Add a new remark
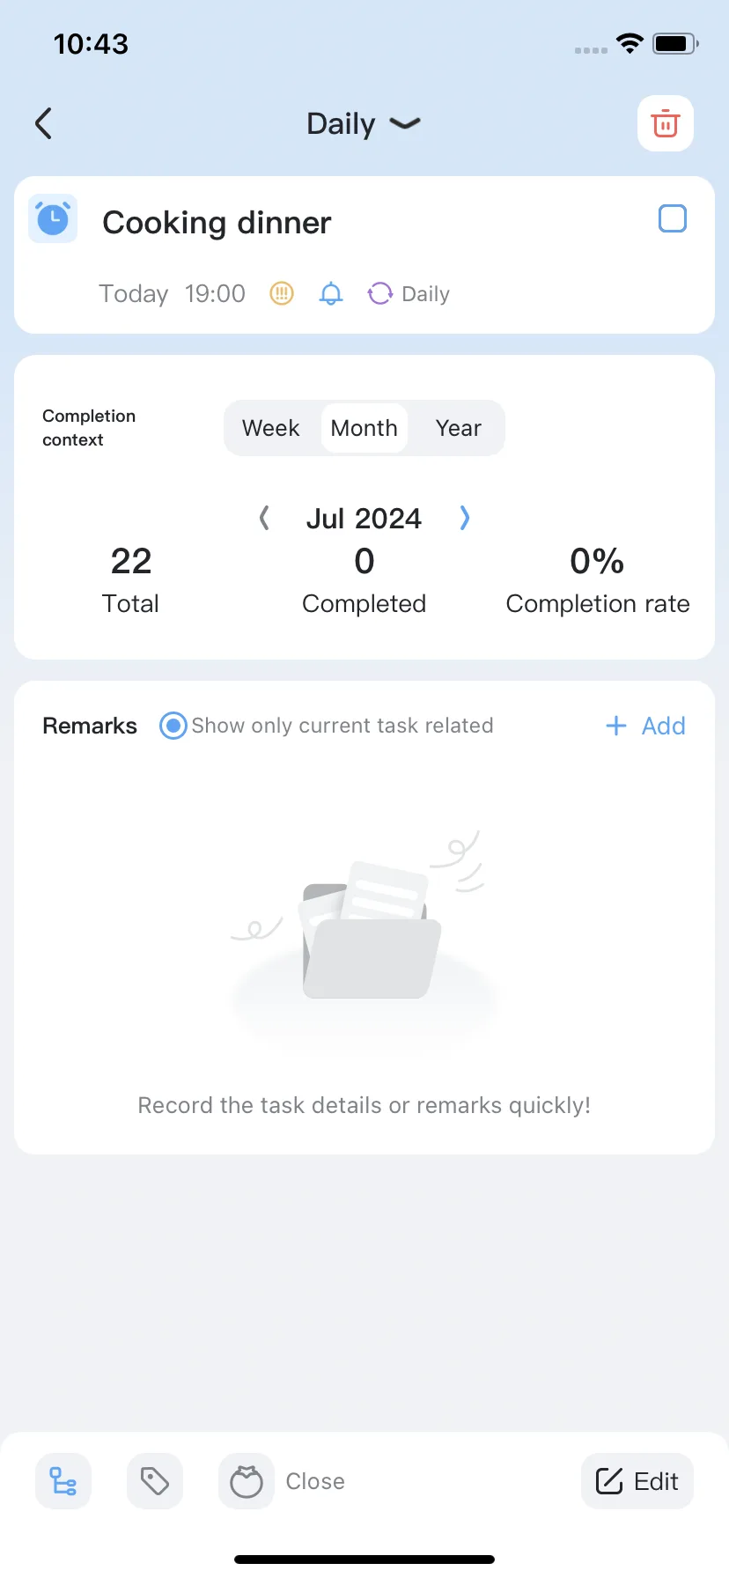 pyautogui.click(x=645, y=726)
